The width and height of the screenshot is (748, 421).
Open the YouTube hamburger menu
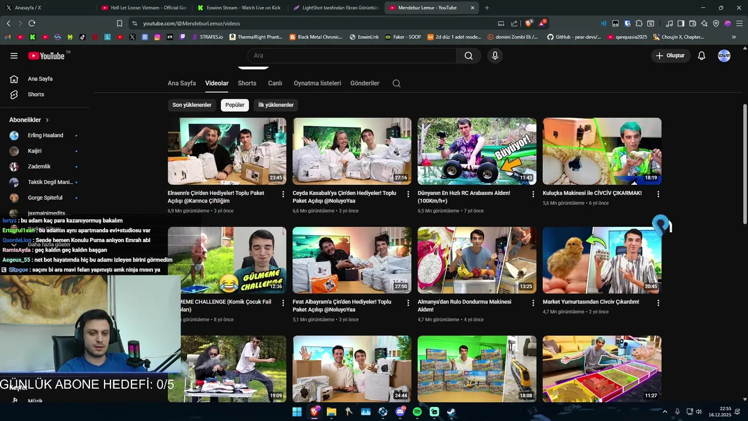click(x=14, y=56)
